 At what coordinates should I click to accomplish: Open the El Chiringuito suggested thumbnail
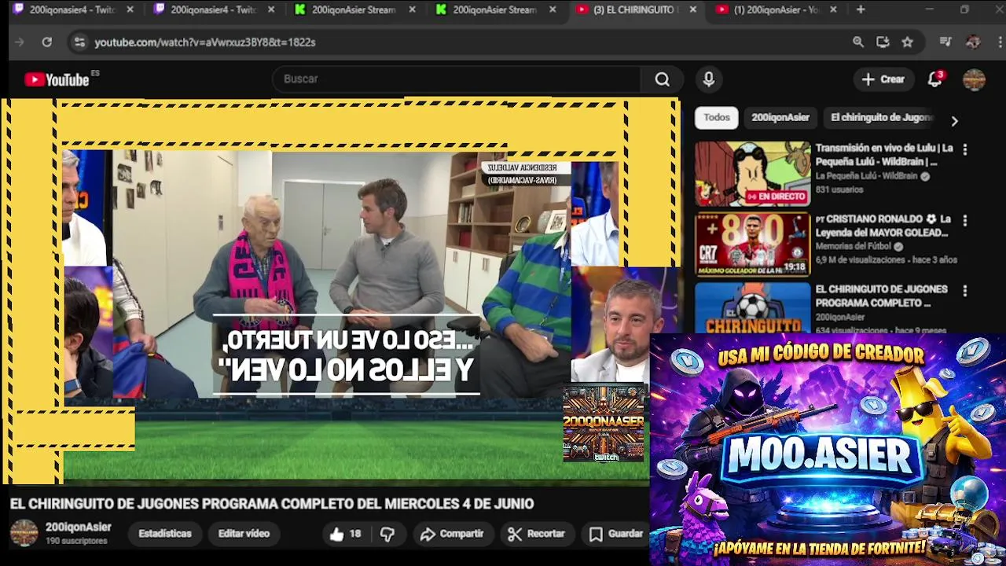click(x=752, y=307)
